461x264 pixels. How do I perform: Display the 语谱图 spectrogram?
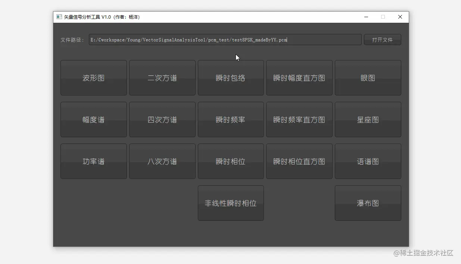click(x=368, y=161)
